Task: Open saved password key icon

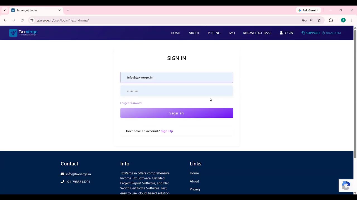Action: pyautogui.click(x=304, y=20)
